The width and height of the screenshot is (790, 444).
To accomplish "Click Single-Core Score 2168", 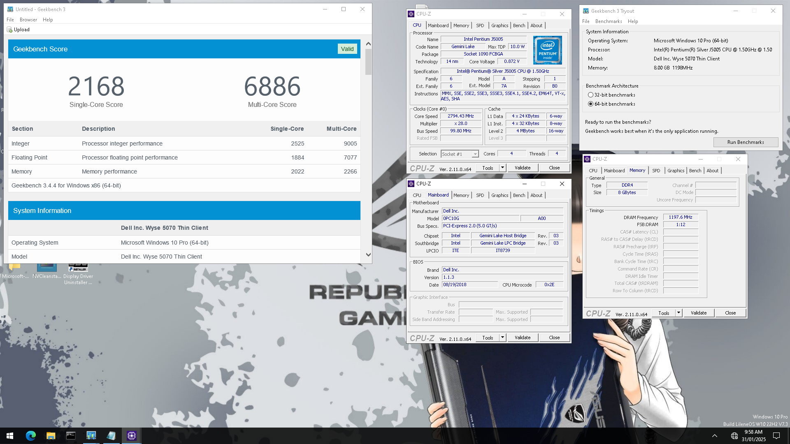I will (x=96, y=86).
